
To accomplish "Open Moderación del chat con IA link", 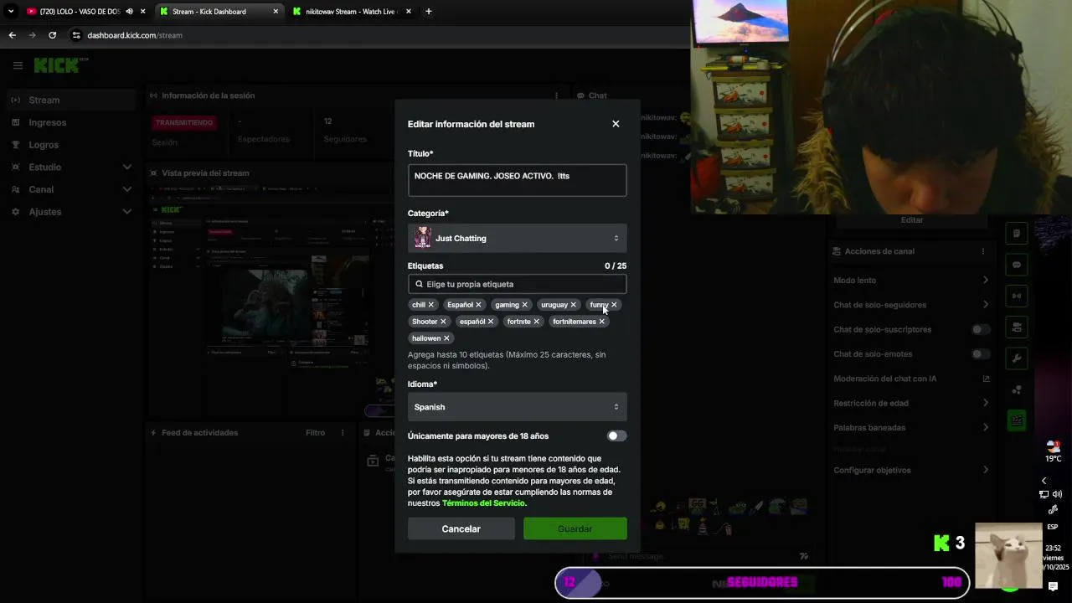I will [911, 379].
